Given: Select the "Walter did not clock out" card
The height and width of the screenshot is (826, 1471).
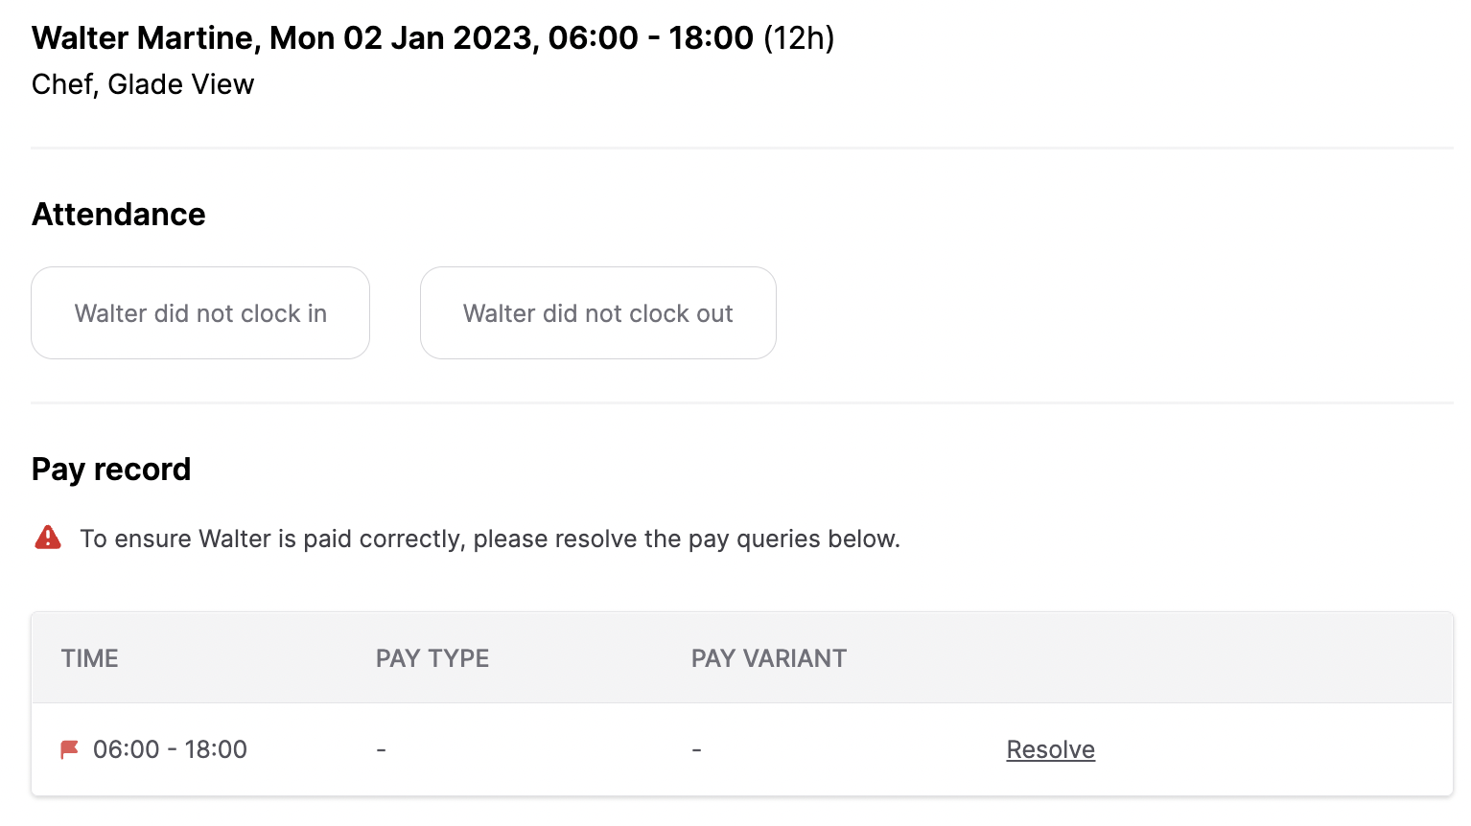Looking at the screenshot, I should tap(597, 312).
